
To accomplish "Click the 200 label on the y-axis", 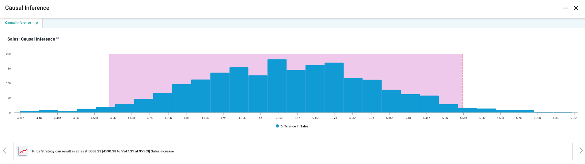I will 8,54.
